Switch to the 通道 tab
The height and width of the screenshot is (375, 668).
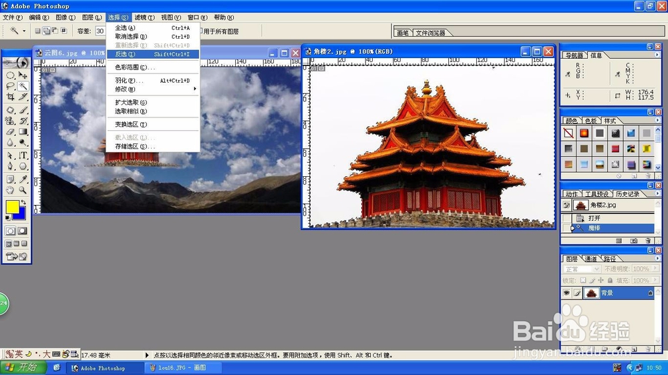coord(591,259)
